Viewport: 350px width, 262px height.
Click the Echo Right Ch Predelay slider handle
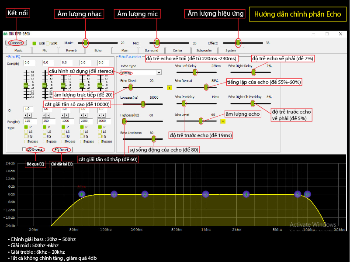click(253, 103)
